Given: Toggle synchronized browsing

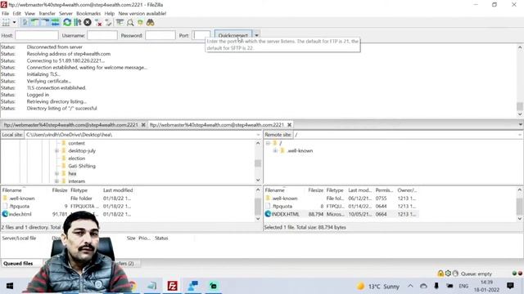Looking at the screenshot, I should pyautogui.click(x=140, y=22).
